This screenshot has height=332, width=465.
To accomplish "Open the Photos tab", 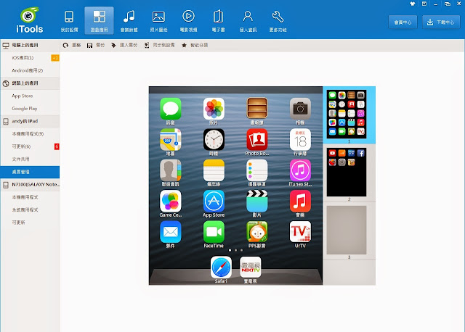I will pos(158,21).
